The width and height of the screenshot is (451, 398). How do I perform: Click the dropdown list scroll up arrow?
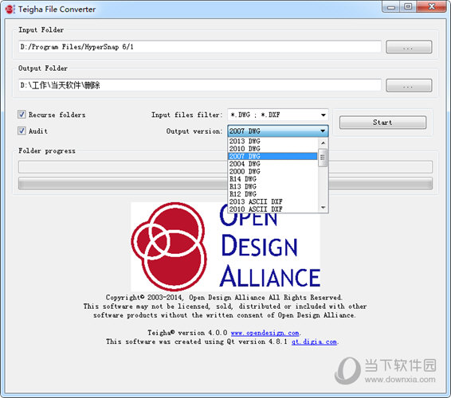point(323,142)
